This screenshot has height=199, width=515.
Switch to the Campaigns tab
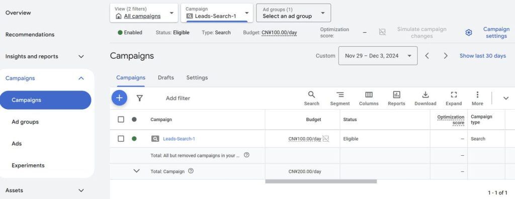(x=131, y=77)
